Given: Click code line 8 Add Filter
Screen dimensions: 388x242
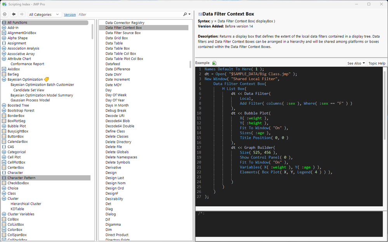Looking at the screenshot, I should (296, 103).
